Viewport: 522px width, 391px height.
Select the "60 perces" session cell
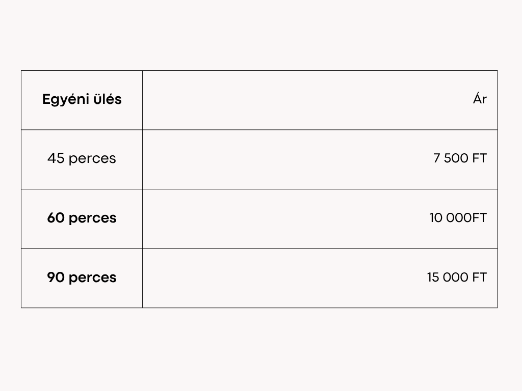point(82,218)
